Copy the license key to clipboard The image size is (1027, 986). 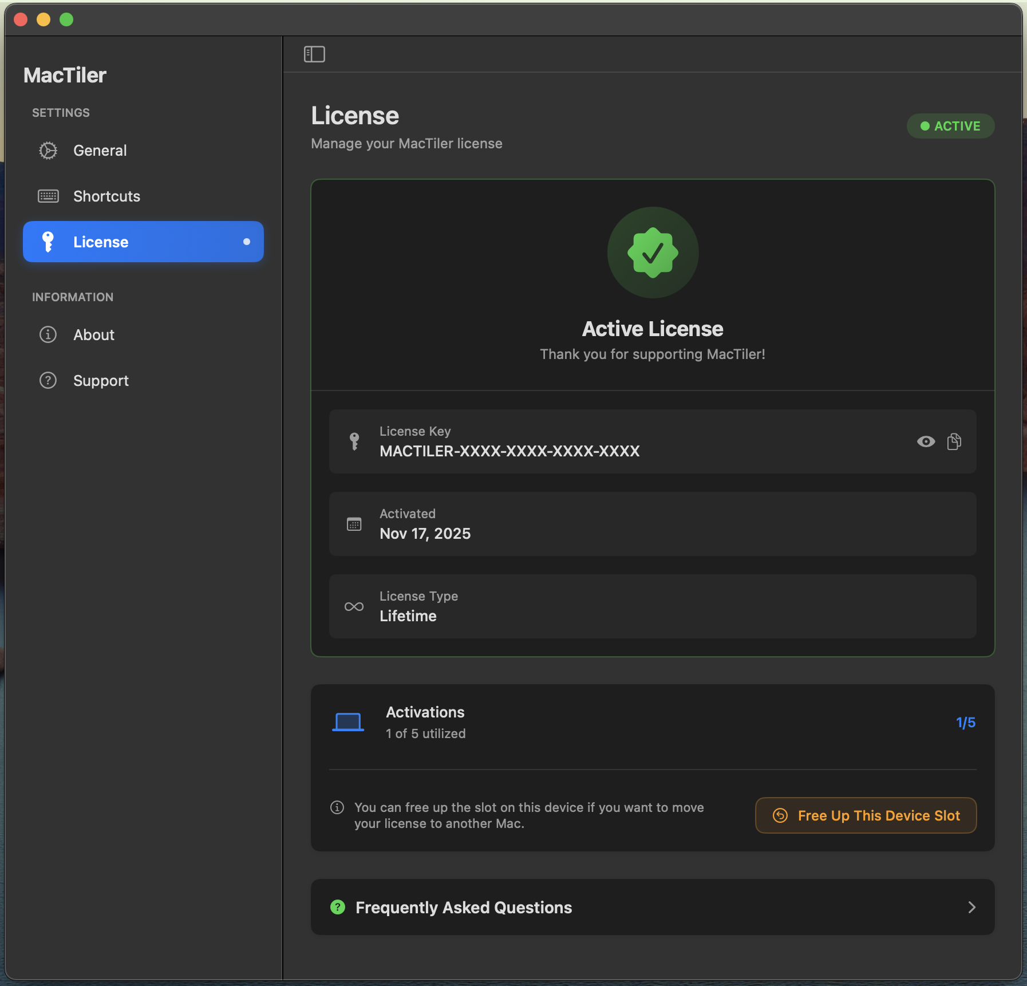pyautogui.click(x=954, y=441)
